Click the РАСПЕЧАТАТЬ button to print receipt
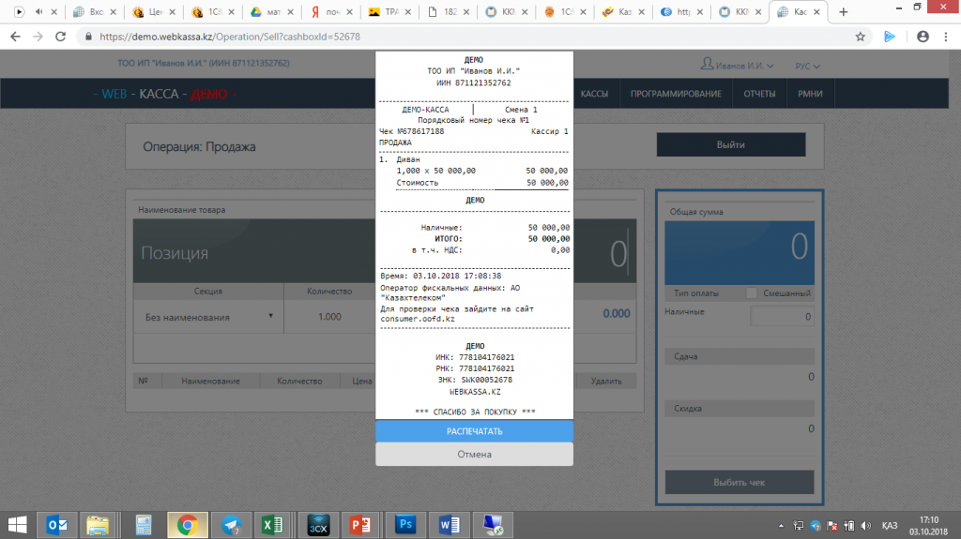This screenshot has width=961, height=539. click(474, 431)
